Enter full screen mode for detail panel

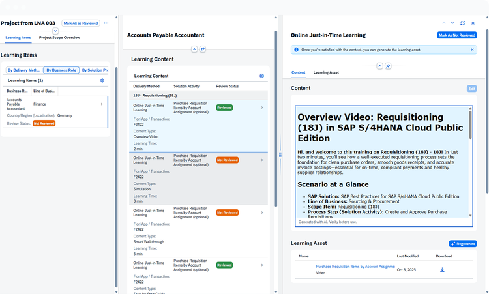point(462,23)
